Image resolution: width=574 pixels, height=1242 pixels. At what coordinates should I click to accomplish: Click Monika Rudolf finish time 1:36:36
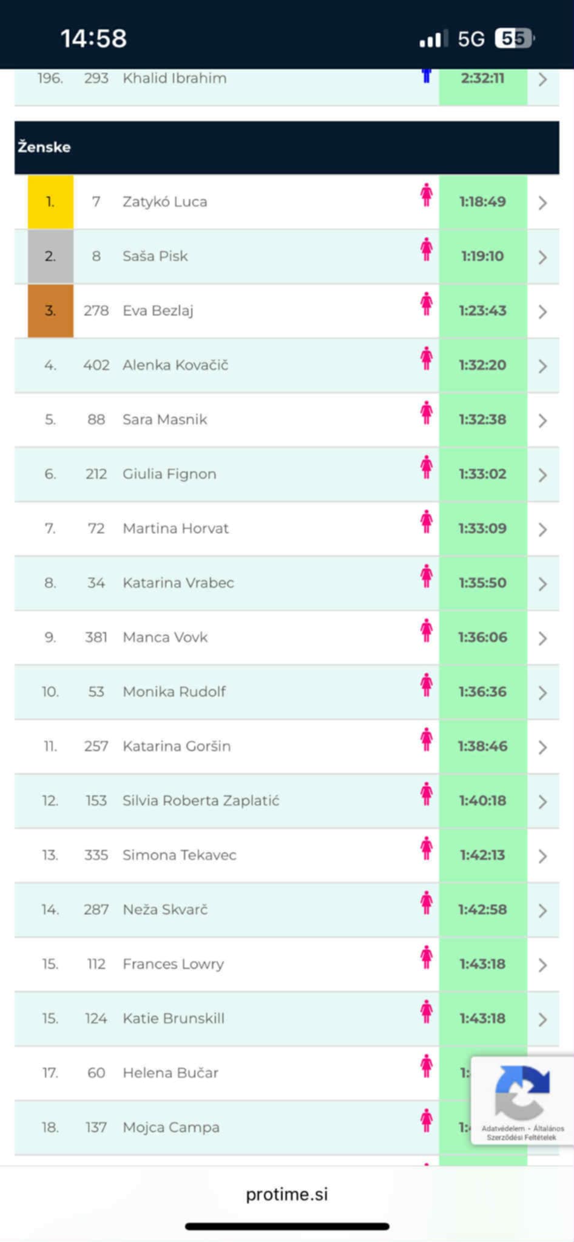pos(482,692)
